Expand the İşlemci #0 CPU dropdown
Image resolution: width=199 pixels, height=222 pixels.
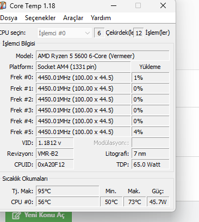[64, 33]
